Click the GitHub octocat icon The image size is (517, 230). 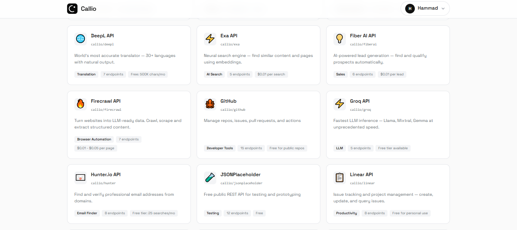209,104
